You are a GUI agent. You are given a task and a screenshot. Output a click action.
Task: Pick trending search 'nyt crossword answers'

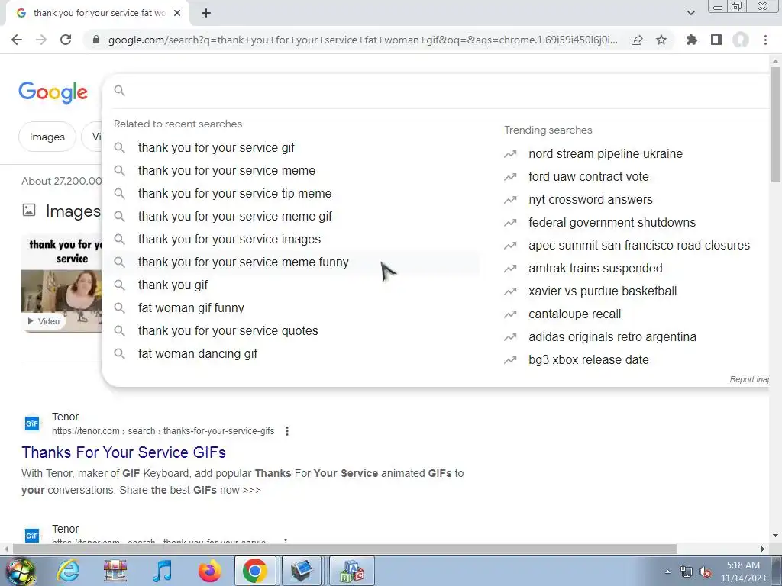(590, 200)
